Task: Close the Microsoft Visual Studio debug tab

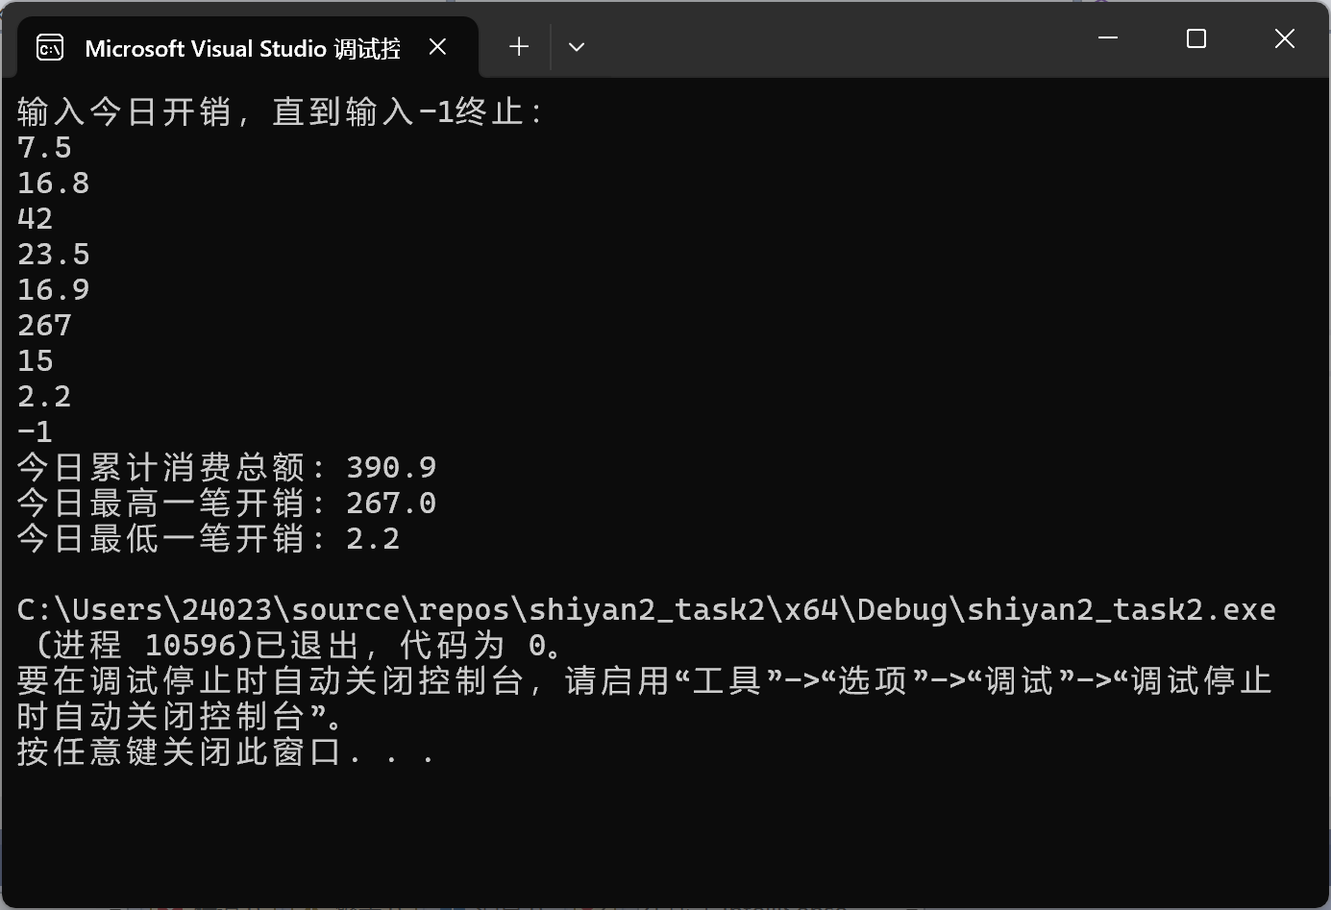Action: coord(437,47)
